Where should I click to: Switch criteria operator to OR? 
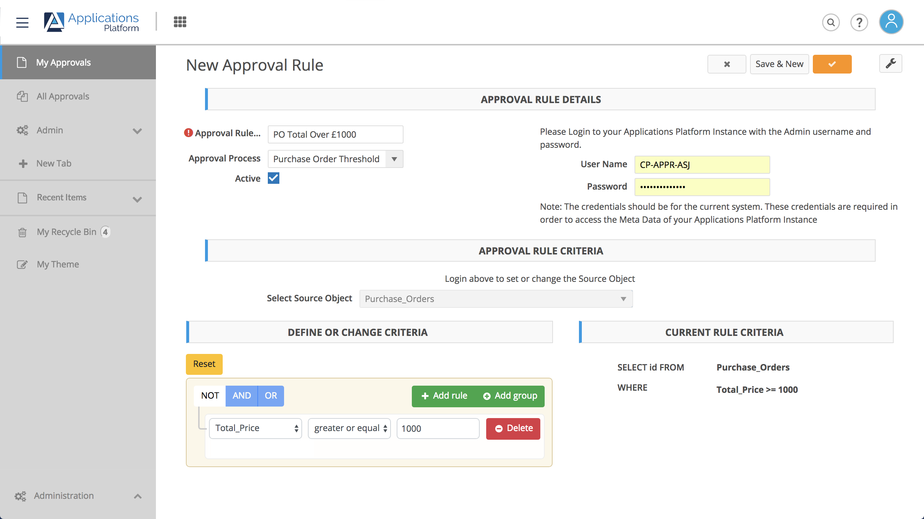(271, 395)
